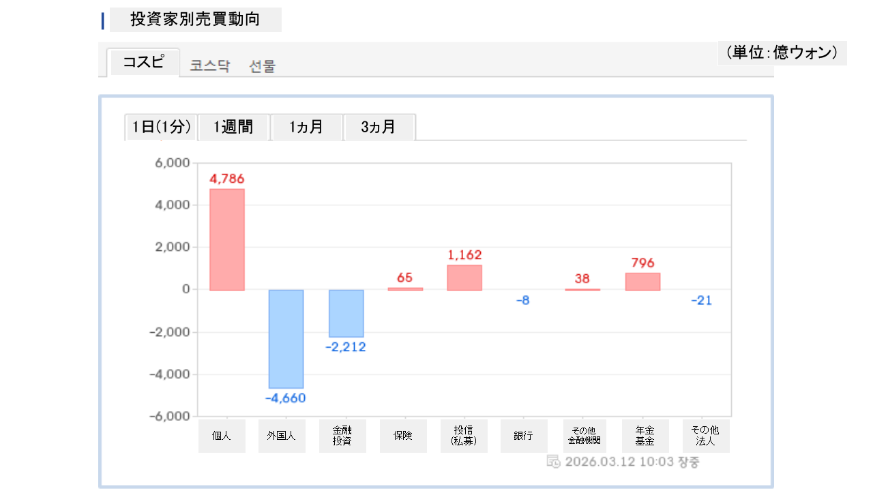873x491 pixels.
Task: Click the clock icon beside the timestamp
Action: 553,462
